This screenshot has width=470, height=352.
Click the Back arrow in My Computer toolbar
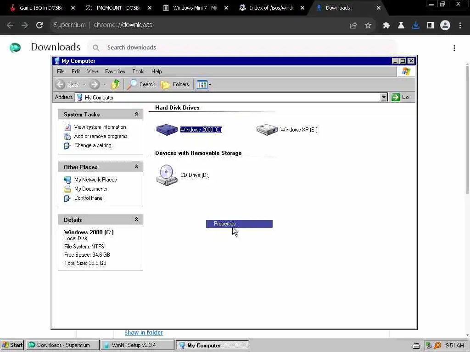coord(60,84)
